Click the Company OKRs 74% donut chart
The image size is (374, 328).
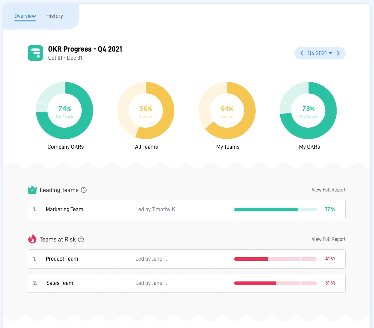point(65,110)
